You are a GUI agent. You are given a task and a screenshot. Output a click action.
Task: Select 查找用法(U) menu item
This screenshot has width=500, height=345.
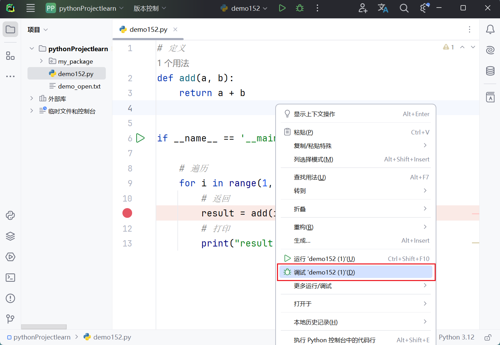[x=356, y=177]
